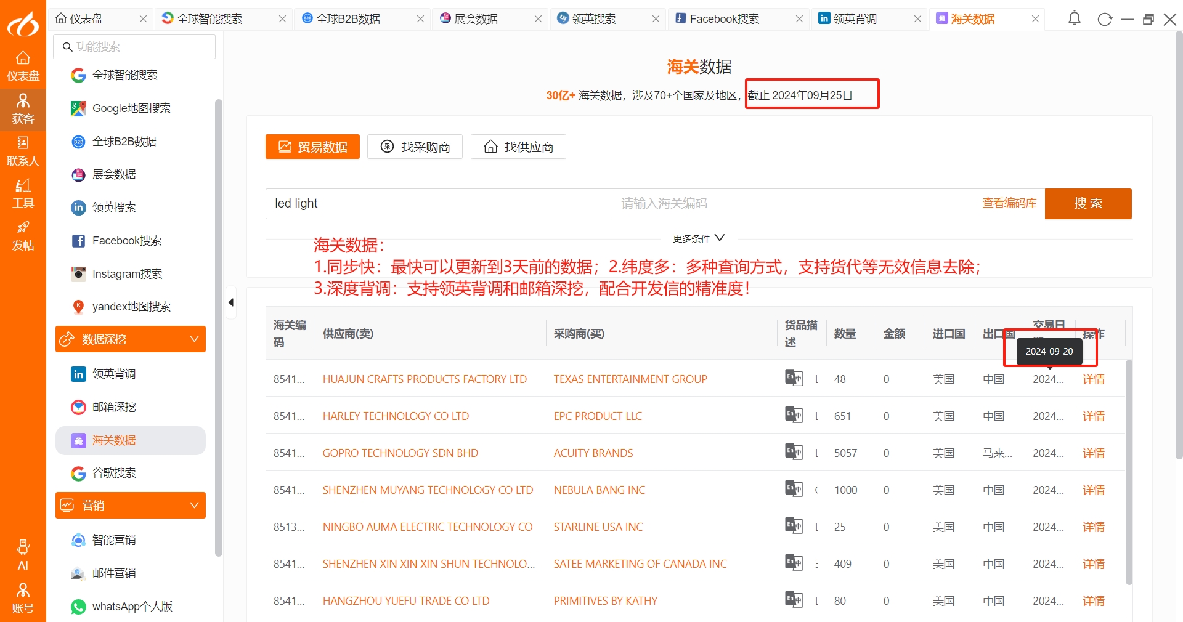Open 详情 for HUAJUN CRAFTS row
The width and height of the screenshot is (1183, 622).
click(x=1094, y=379)
